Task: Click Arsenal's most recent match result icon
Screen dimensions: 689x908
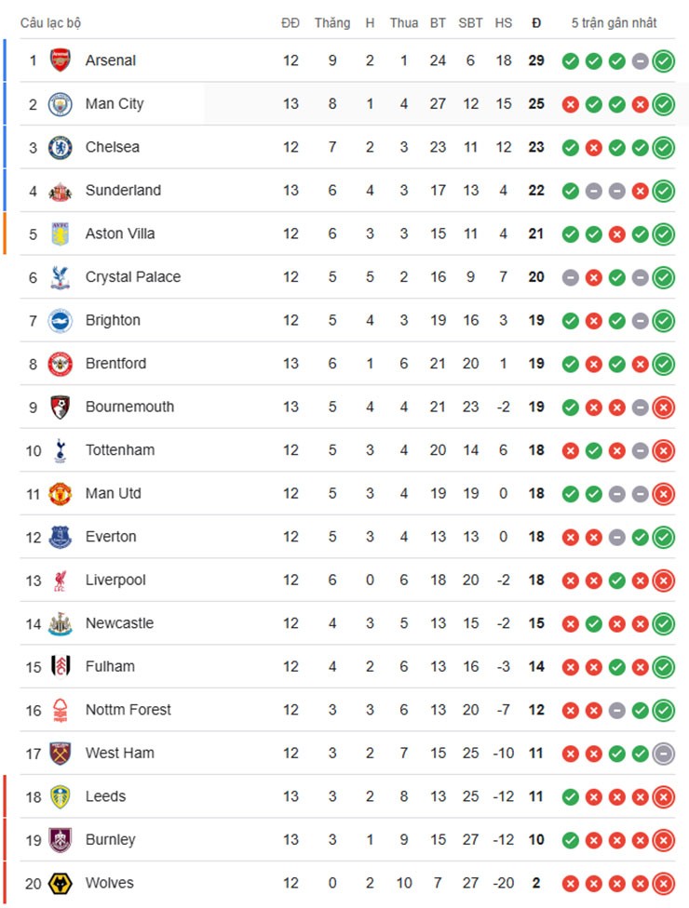Action: (663, 61)
